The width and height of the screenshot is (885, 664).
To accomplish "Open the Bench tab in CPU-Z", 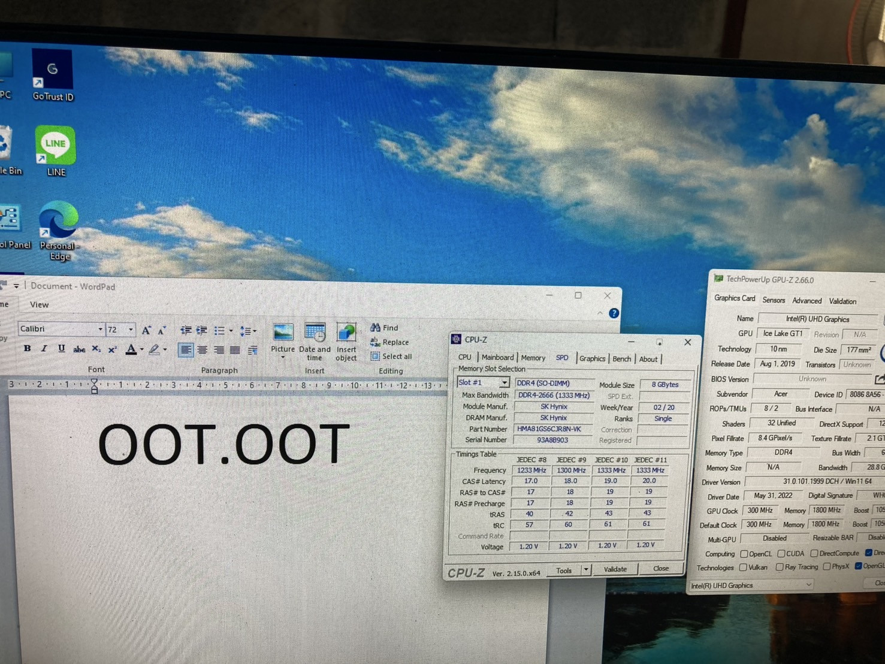I will click(621, 359).
